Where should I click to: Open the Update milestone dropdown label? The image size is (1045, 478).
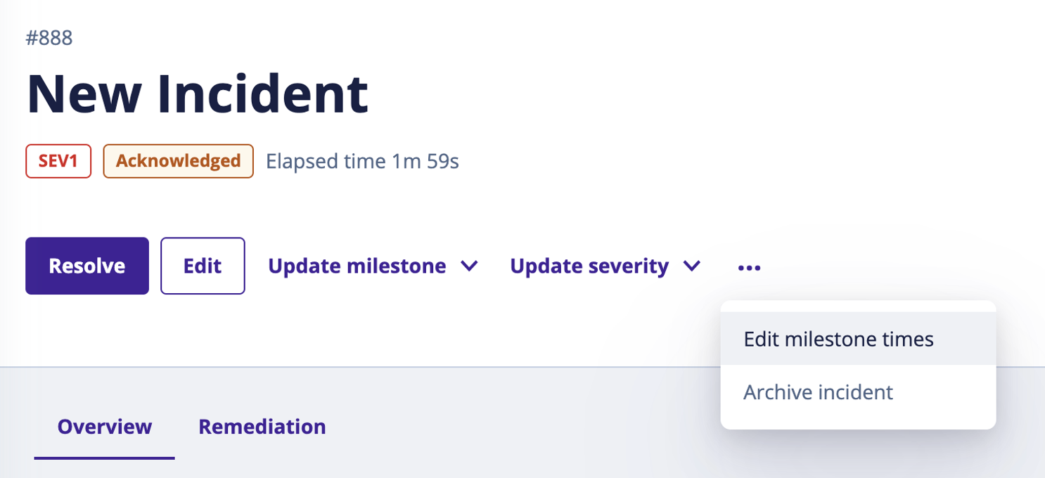pyautogui.click(x=357, y=266)
